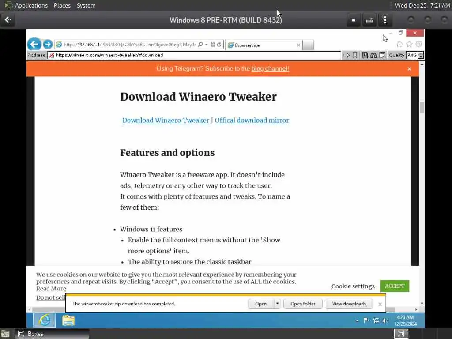Screen dimensions: 452x339
Task: Click the Windows taskbar clock showing 4:20 AM
Action: [x=405, y=320]
